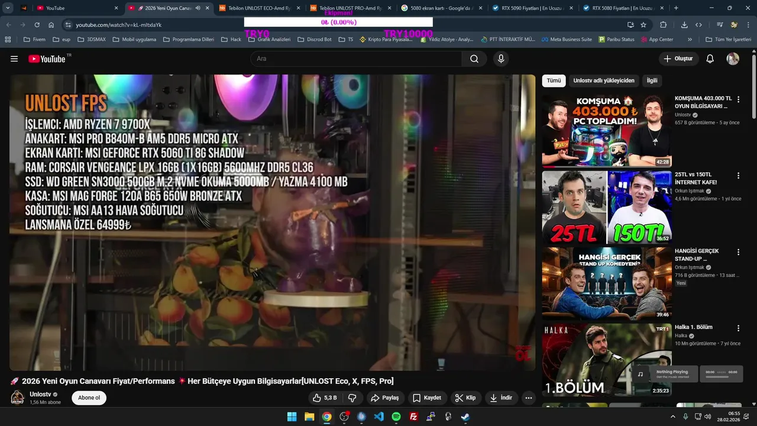Open the Programlama Dilleri bookmarks folder
The width and height of the screenshot is (757, 426).
pos(187,39)
